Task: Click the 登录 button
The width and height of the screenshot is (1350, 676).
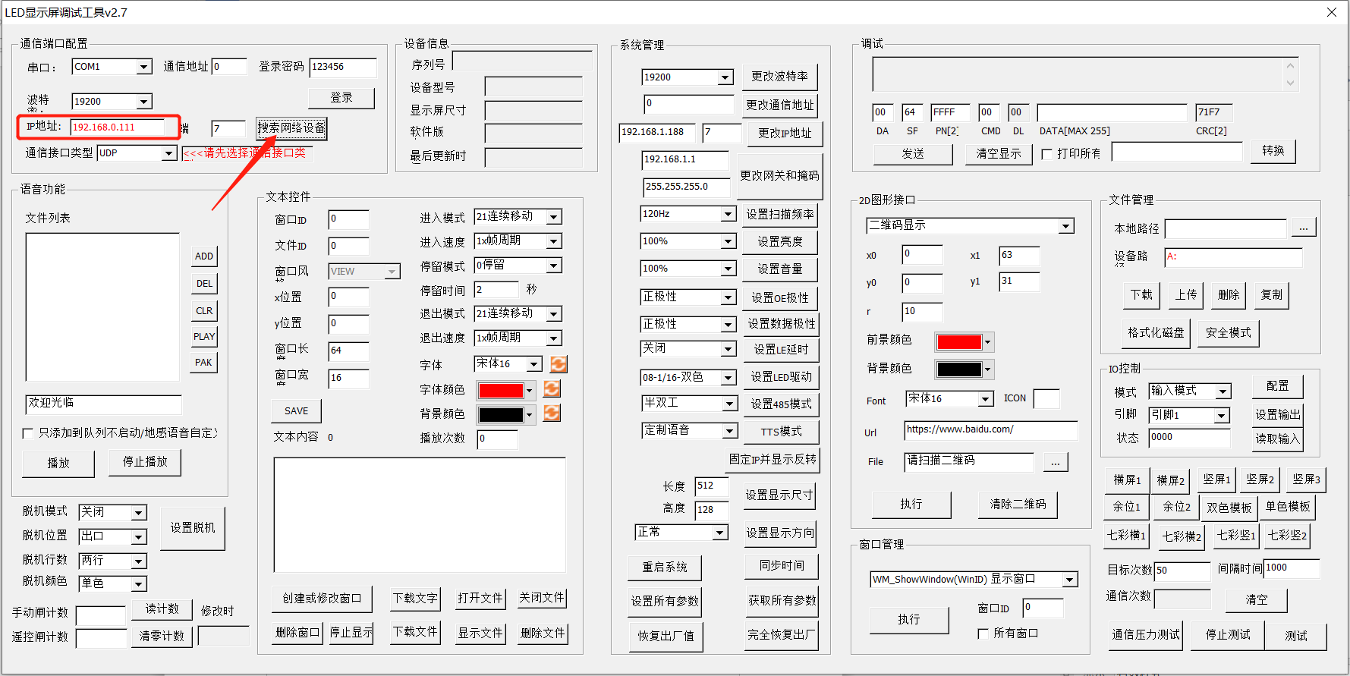Action: pyautogui.click(x=341, y=98)
